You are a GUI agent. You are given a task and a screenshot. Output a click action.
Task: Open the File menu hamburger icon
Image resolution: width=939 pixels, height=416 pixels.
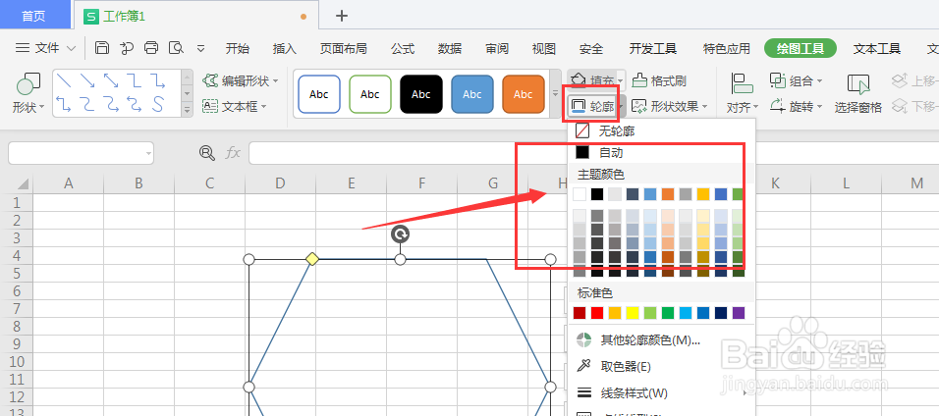click(23, 48)
